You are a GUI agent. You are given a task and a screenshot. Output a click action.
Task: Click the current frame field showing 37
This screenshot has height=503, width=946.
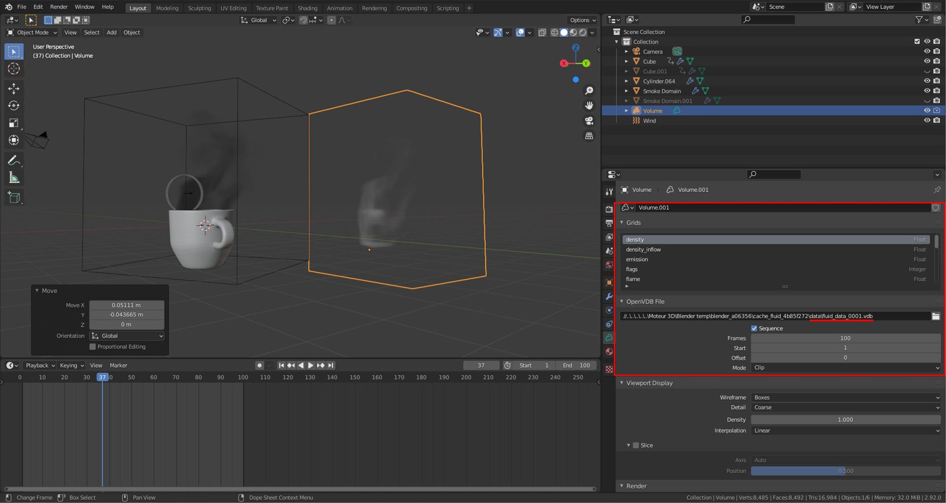click(x=481, y=365)
